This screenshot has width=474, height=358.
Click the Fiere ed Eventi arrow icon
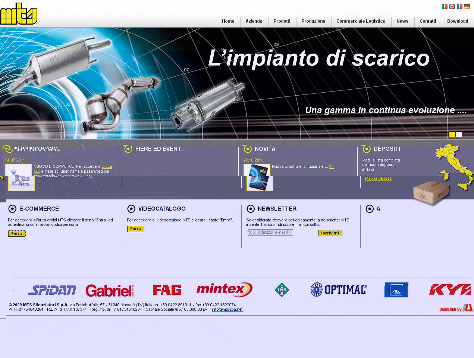(x=128, y=149)
